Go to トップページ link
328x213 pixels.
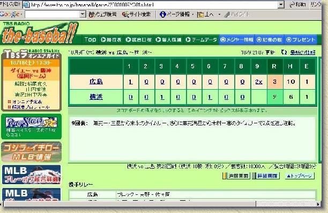pos(300,176)
